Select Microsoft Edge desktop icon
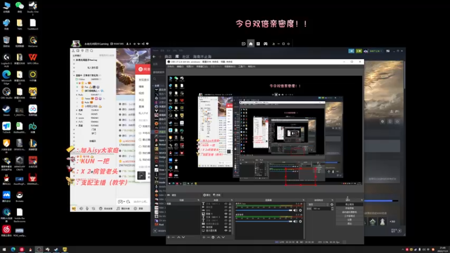The width and height of the screenshot is (450, 253). pos(6,77)
